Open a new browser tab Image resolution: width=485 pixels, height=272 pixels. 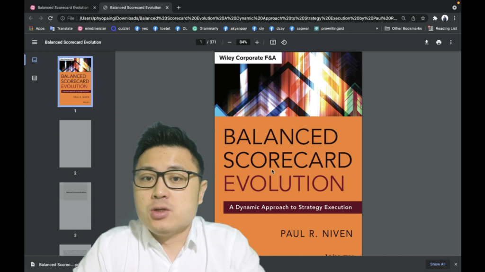click(x=179, y=8)
